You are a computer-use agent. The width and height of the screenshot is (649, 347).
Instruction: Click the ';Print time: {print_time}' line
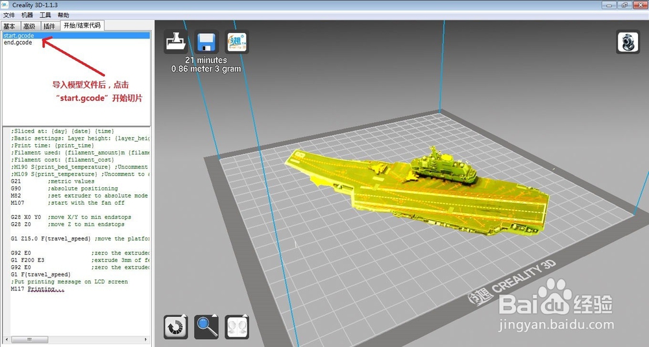(53, 146)
